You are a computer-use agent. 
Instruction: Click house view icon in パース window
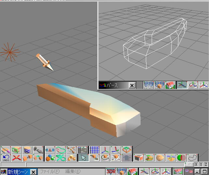click(170, 85)
